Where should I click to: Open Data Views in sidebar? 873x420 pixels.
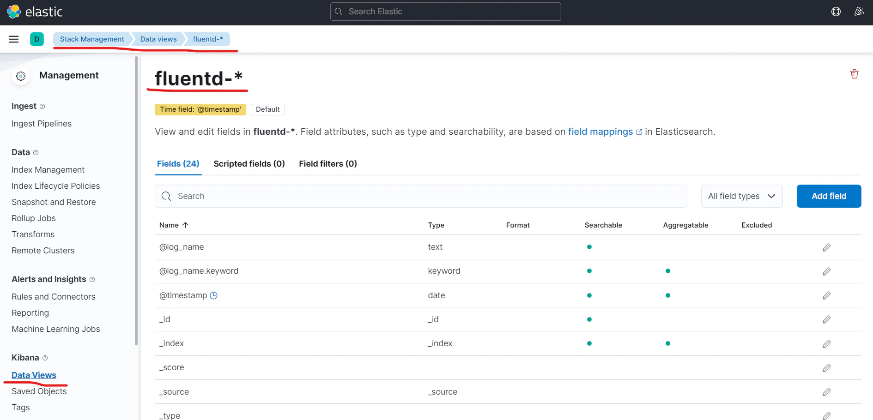(x=34, y=375)
